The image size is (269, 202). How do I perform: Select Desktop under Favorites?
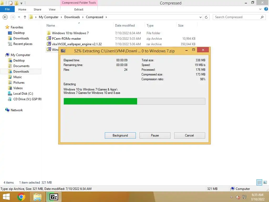tap(19, 33)
